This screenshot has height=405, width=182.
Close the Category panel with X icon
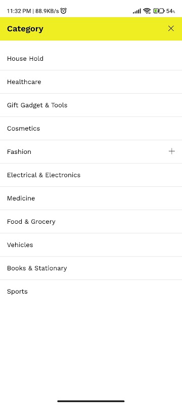pyautogui.click(x=171, y=28)
